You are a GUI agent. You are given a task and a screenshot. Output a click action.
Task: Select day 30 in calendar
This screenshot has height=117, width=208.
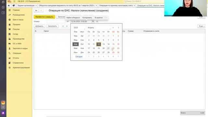tap(118, 52)
